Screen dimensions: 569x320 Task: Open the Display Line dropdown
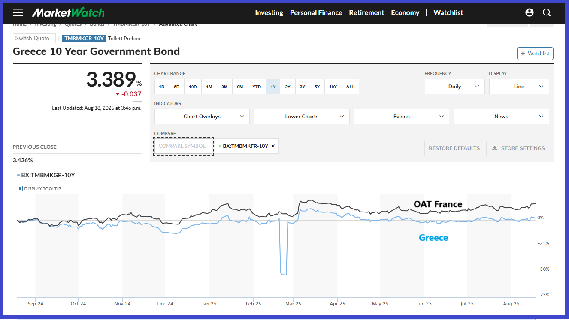click(519, 87)
